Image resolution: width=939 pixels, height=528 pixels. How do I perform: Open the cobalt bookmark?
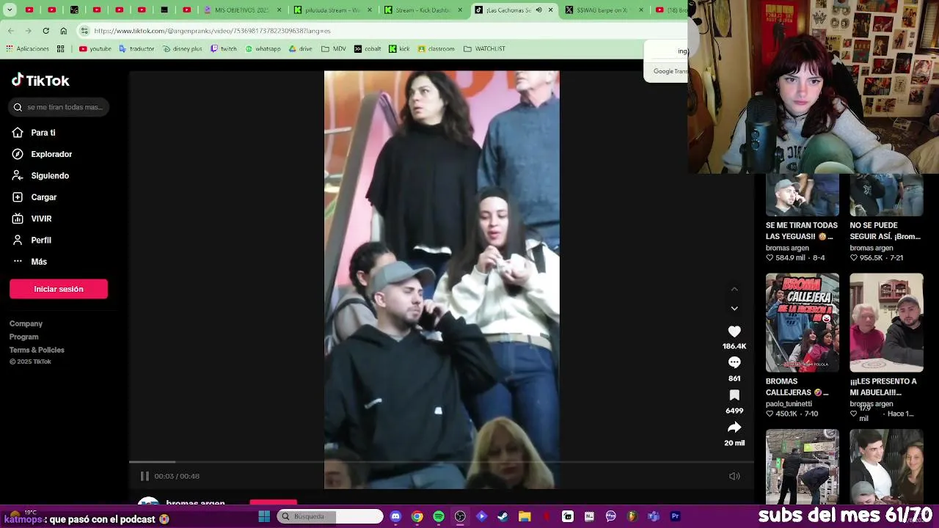pyautogui.click(x=368, y=49)
